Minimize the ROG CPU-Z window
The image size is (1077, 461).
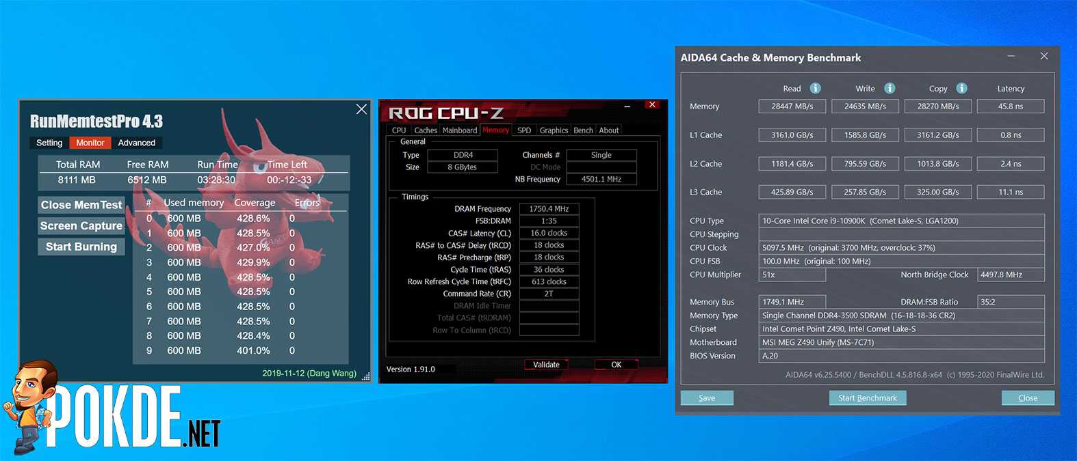(x=627, y=106)
